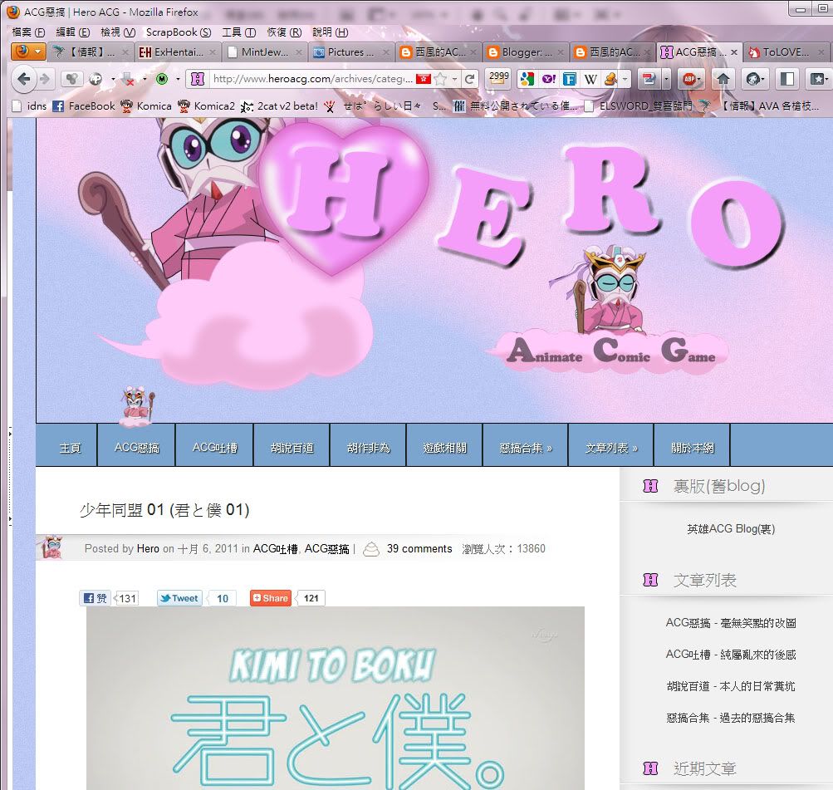The height and width of the screenshot is (790, 833).
Task: Reload the page with the refresh icon
Action: [x=469, y=79]
